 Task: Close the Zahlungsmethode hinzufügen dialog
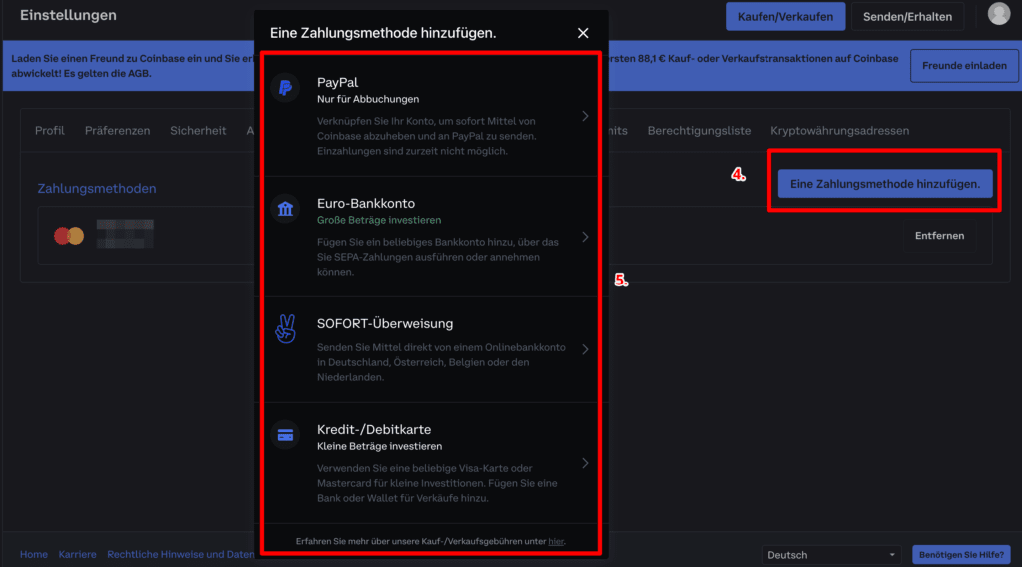583,33
